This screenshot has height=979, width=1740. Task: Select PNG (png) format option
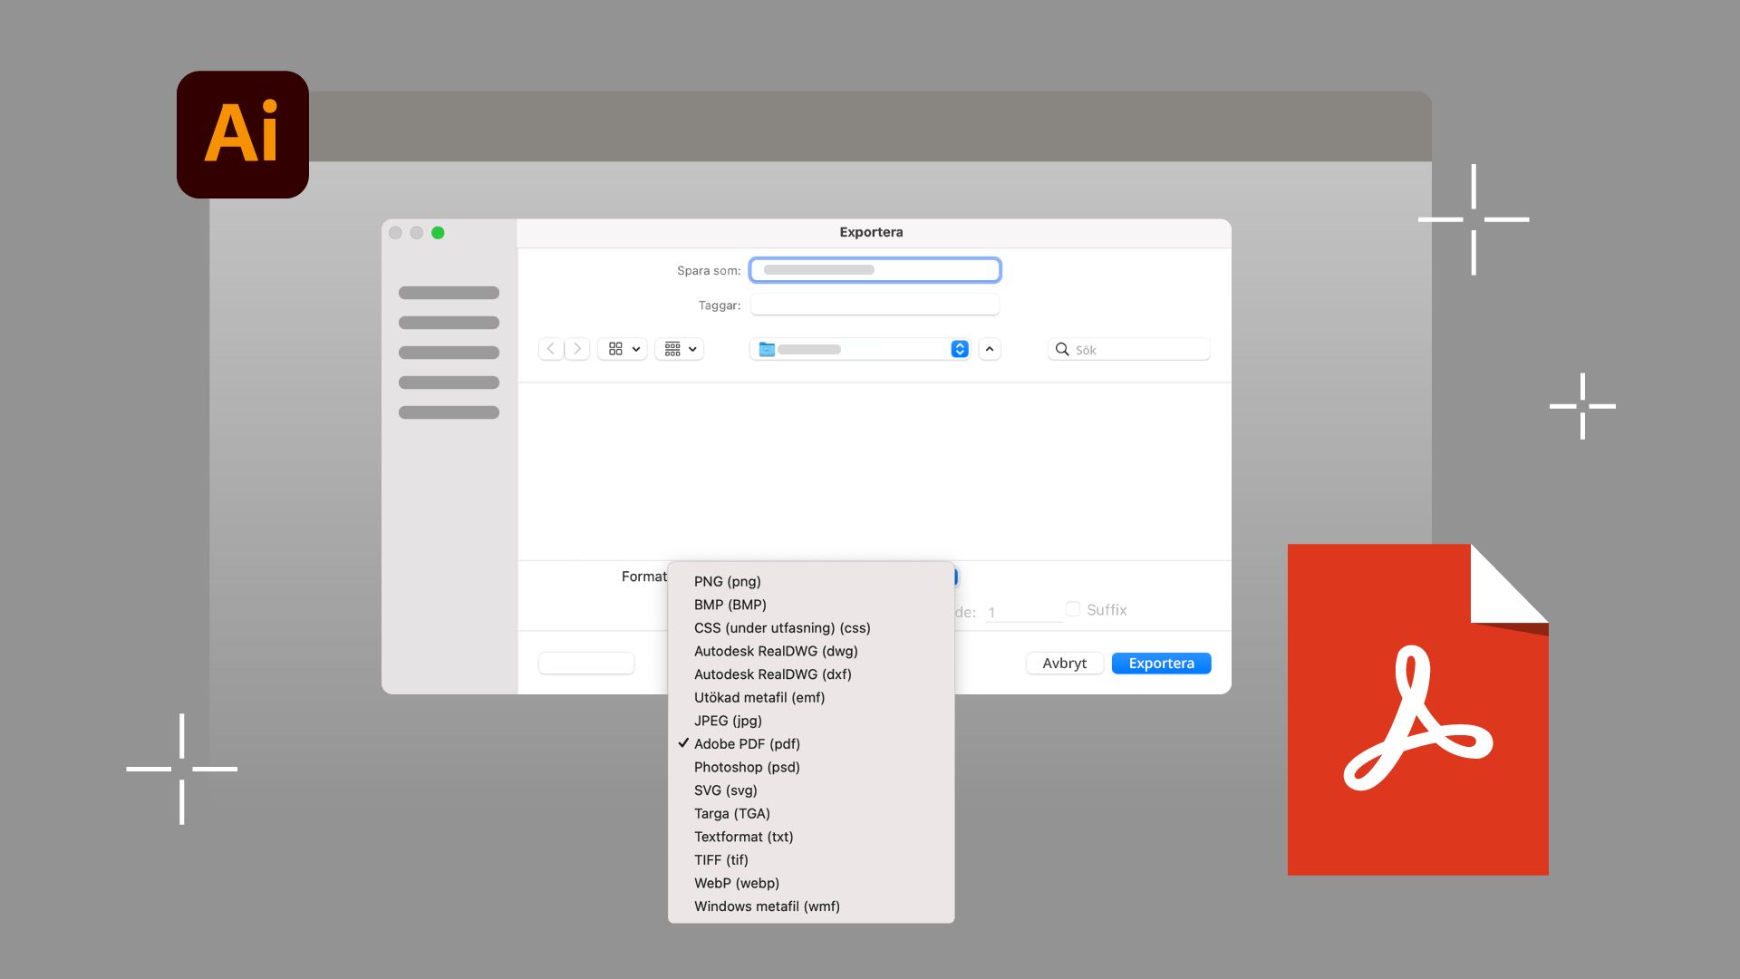[727, 581]
